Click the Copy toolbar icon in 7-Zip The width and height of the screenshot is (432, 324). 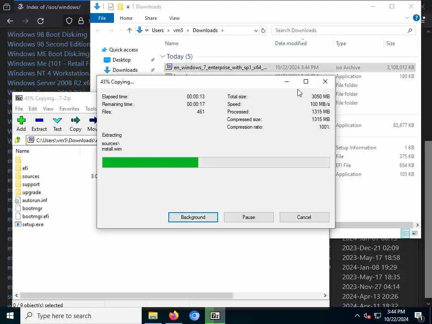click(x=75, y=124)
